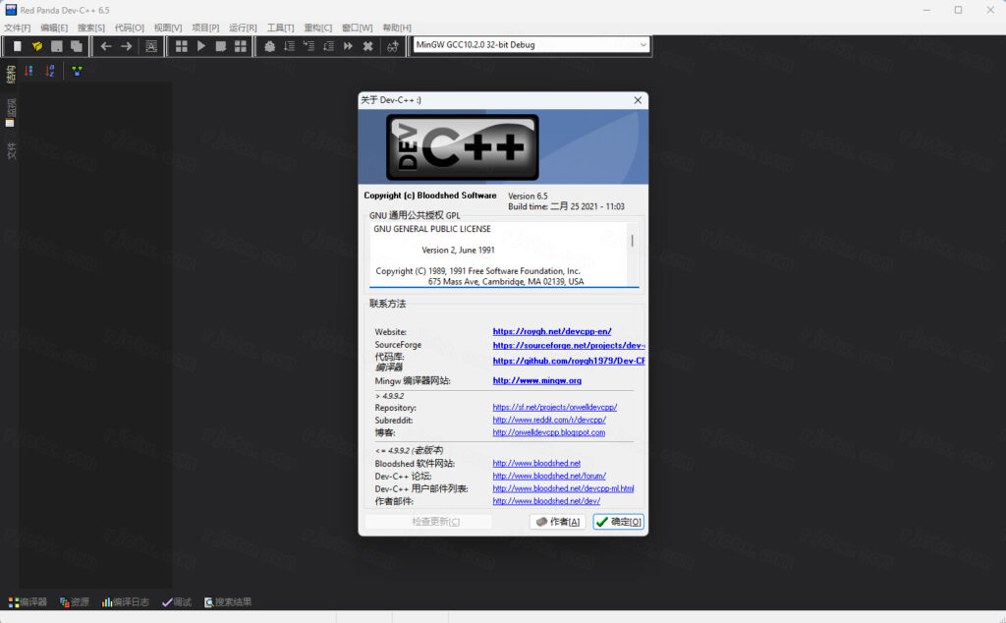This screenshot has width=1006, height=623.
Task: Open the 视图[V] menu
Action: (x=167, y=28)
